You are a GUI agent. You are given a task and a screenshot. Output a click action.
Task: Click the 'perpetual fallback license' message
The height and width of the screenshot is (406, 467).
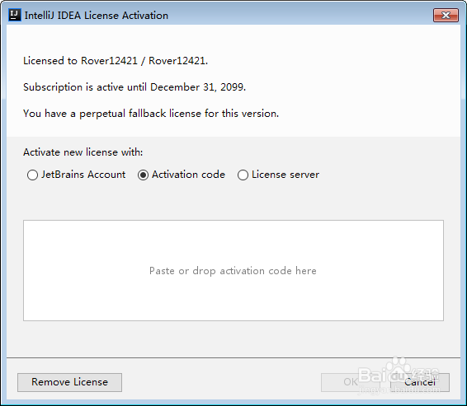click(151, 114)
